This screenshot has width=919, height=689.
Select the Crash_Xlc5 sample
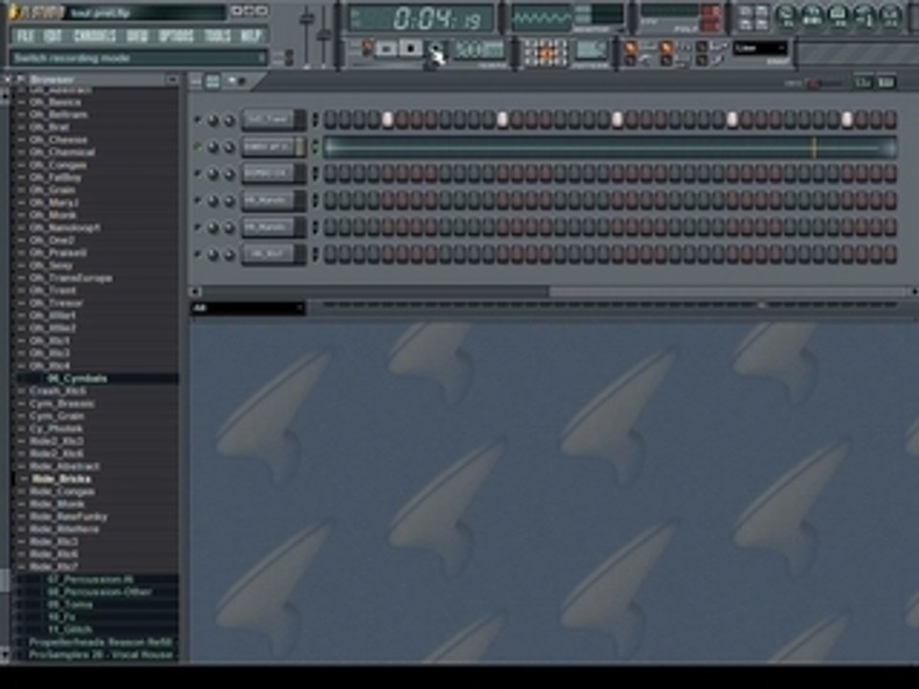tap(57, 390)
